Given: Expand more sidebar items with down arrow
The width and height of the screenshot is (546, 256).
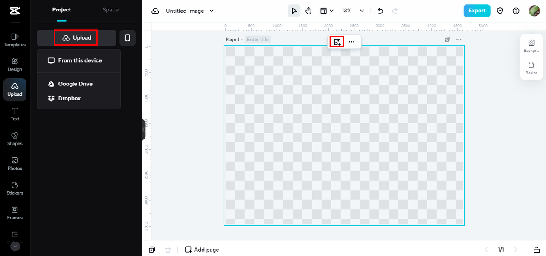Looking at the screenshot, I should pyautogui.click(x=15, y=246).
